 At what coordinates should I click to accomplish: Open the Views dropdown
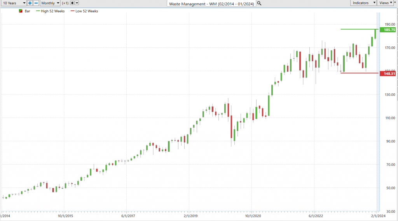pyautogui.click(x=386, y=3)
